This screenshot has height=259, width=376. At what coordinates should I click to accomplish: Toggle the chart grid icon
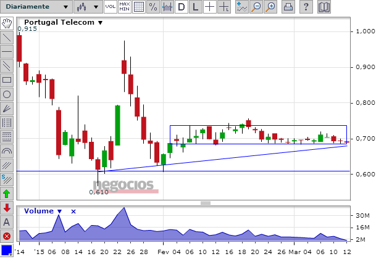tap(138, 7)
